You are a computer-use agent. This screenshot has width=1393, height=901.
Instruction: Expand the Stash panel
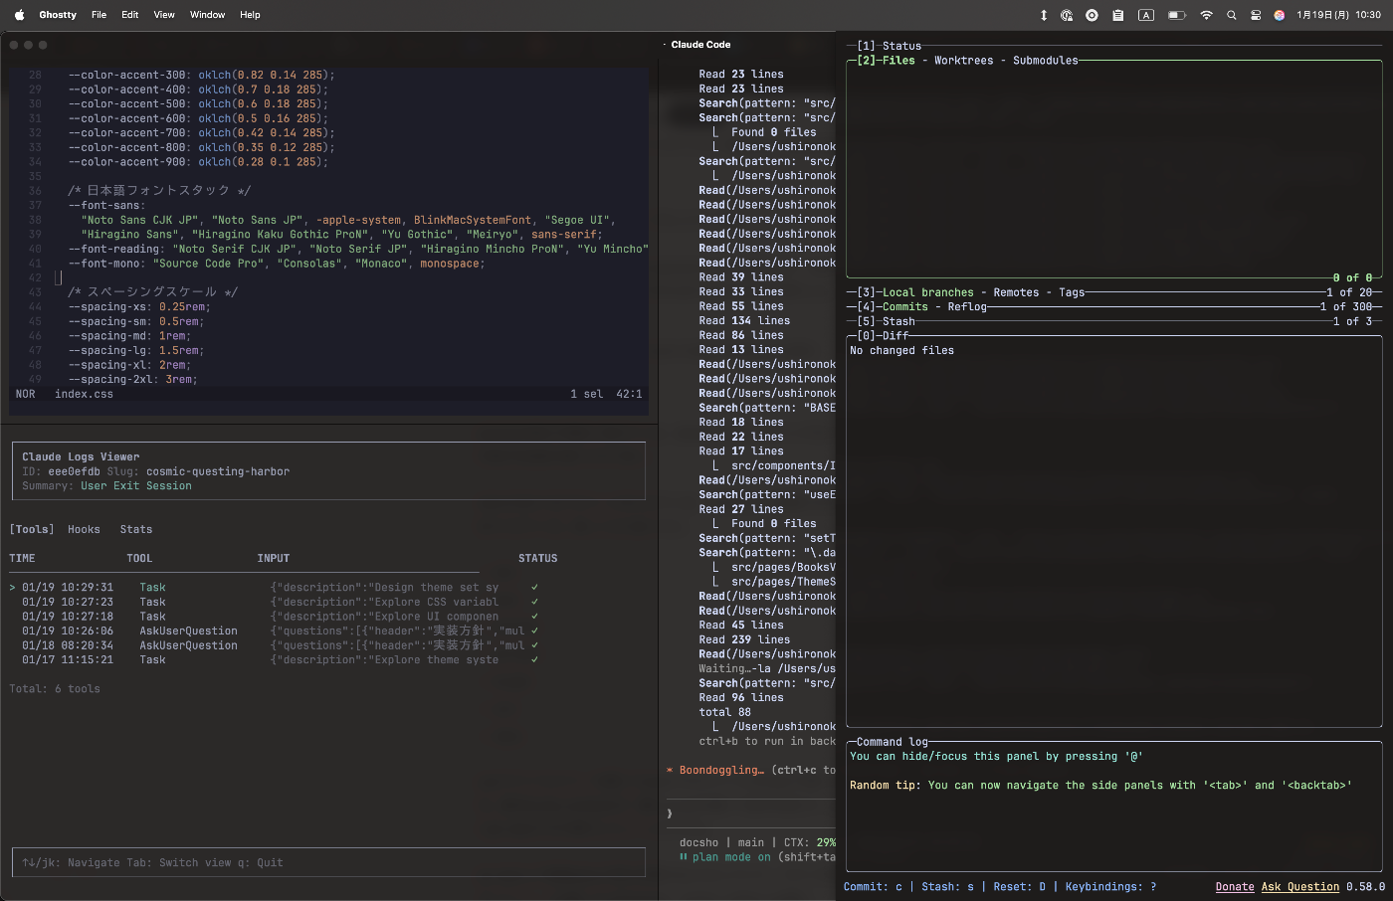click(x=897, y=321)
